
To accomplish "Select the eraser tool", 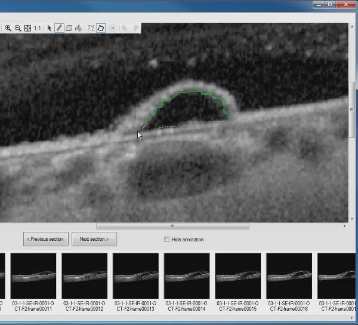I will [x=69, y=28].
